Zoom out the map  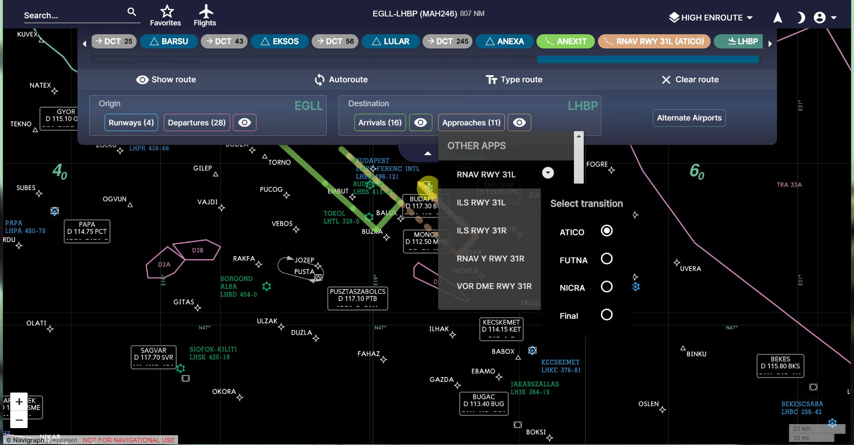point(19,419)
